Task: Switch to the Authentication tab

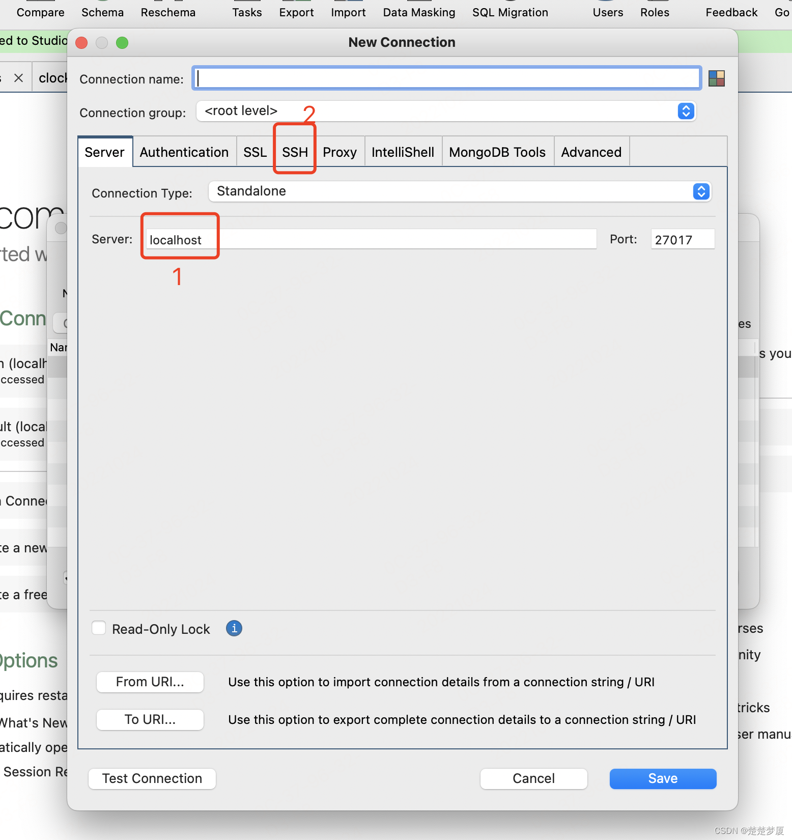Action: coord(184,152)
